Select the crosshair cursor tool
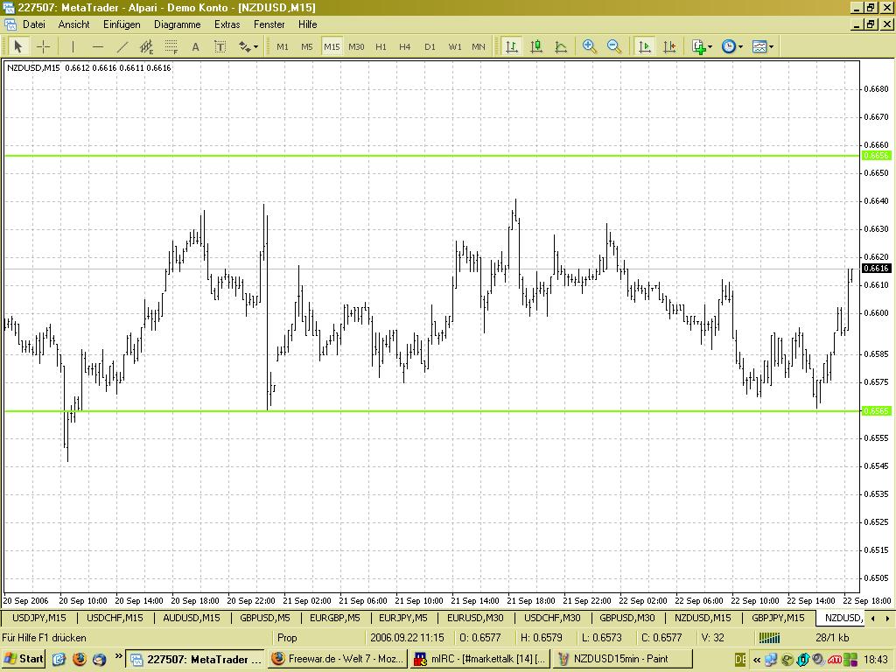 tap(42, 46)
